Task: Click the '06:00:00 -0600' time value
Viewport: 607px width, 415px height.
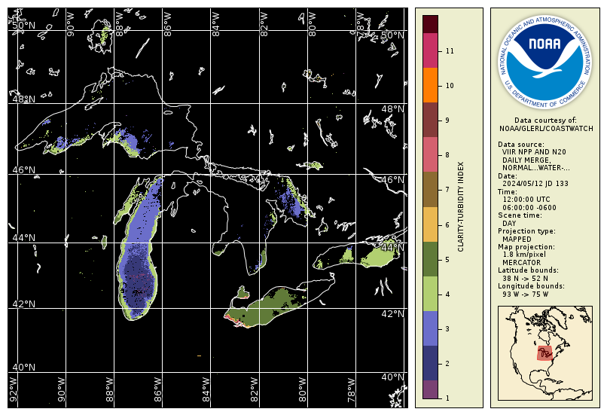Action: pos(529,208)
